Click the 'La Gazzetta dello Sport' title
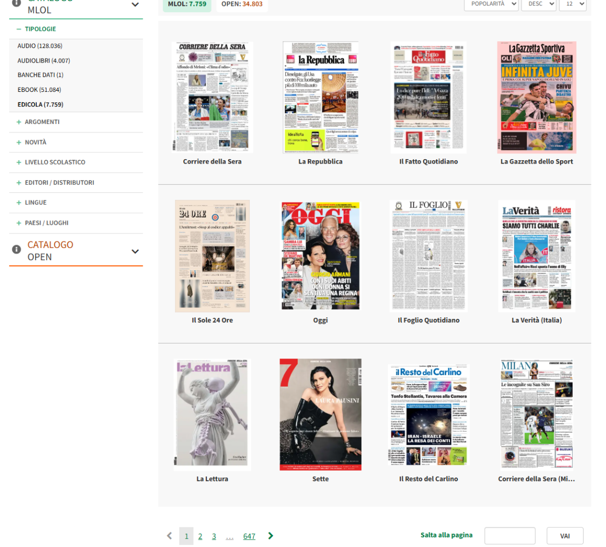The width and height of the screenshot is (606, 547). click(x=537, y=162)
